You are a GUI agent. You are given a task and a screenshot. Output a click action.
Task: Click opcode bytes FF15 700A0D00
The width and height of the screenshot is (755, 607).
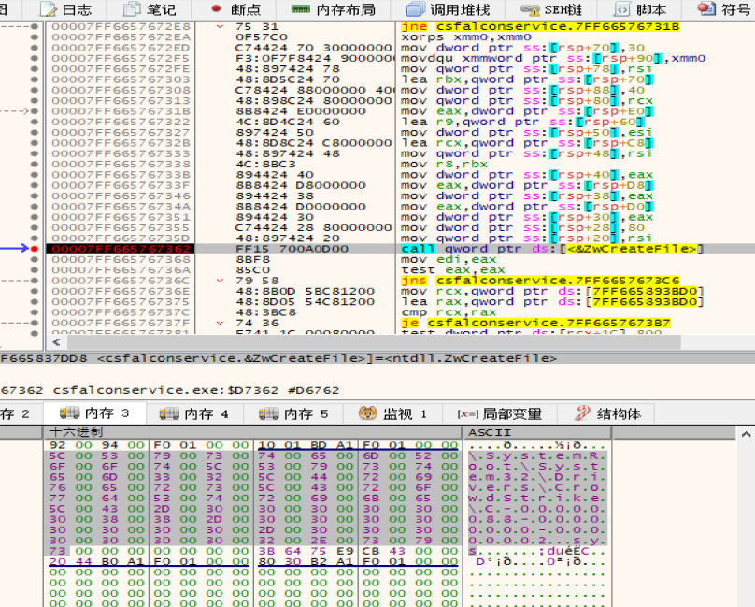[292, 249]
